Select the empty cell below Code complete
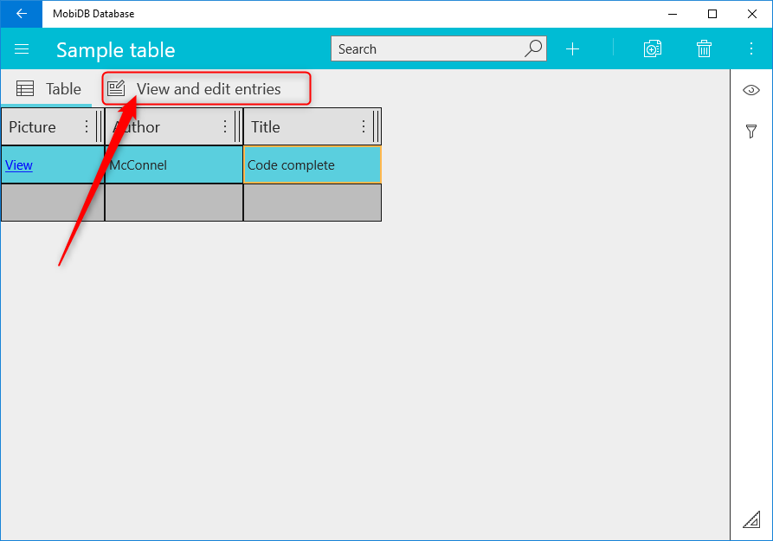The image size is (773, 541). (312, 203)
